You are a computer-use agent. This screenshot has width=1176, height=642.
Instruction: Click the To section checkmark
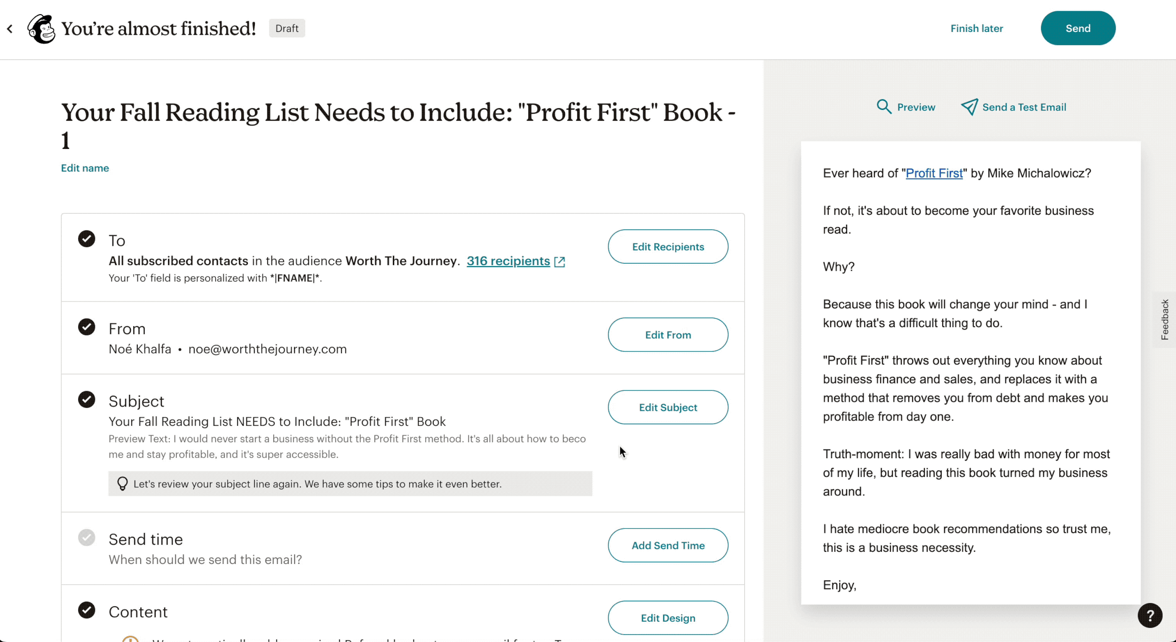point(87,239)
